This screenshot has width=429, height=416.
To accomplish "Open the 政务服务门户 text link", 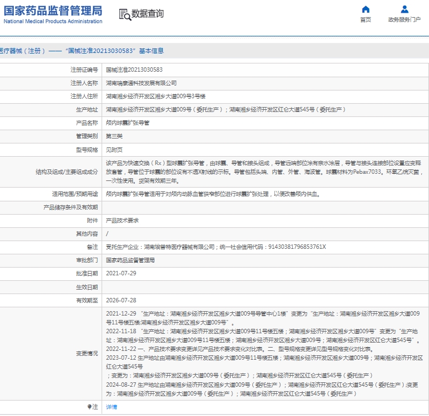I will 404,20.
